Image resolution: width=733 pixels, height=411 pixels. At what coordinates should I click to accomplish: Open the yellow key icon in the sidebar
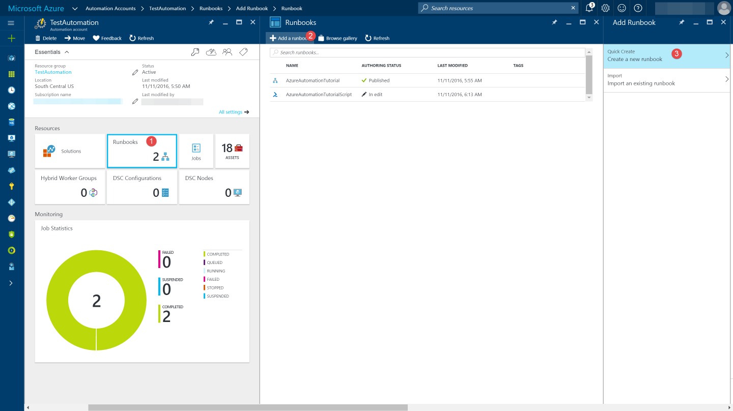[x=11, y=186]
